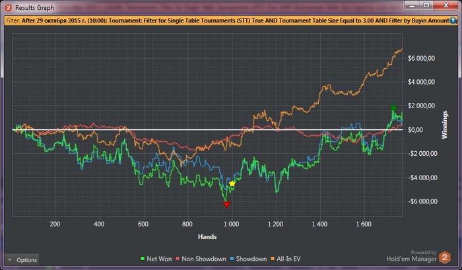Screen dimensions: 462x270
Task: Click the green upward triangle peak marker
Action: click(393, 107)
